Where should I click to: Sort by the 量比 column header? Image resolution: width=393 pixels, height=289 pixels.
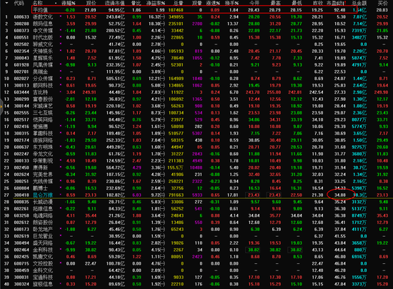pos(136,3)
